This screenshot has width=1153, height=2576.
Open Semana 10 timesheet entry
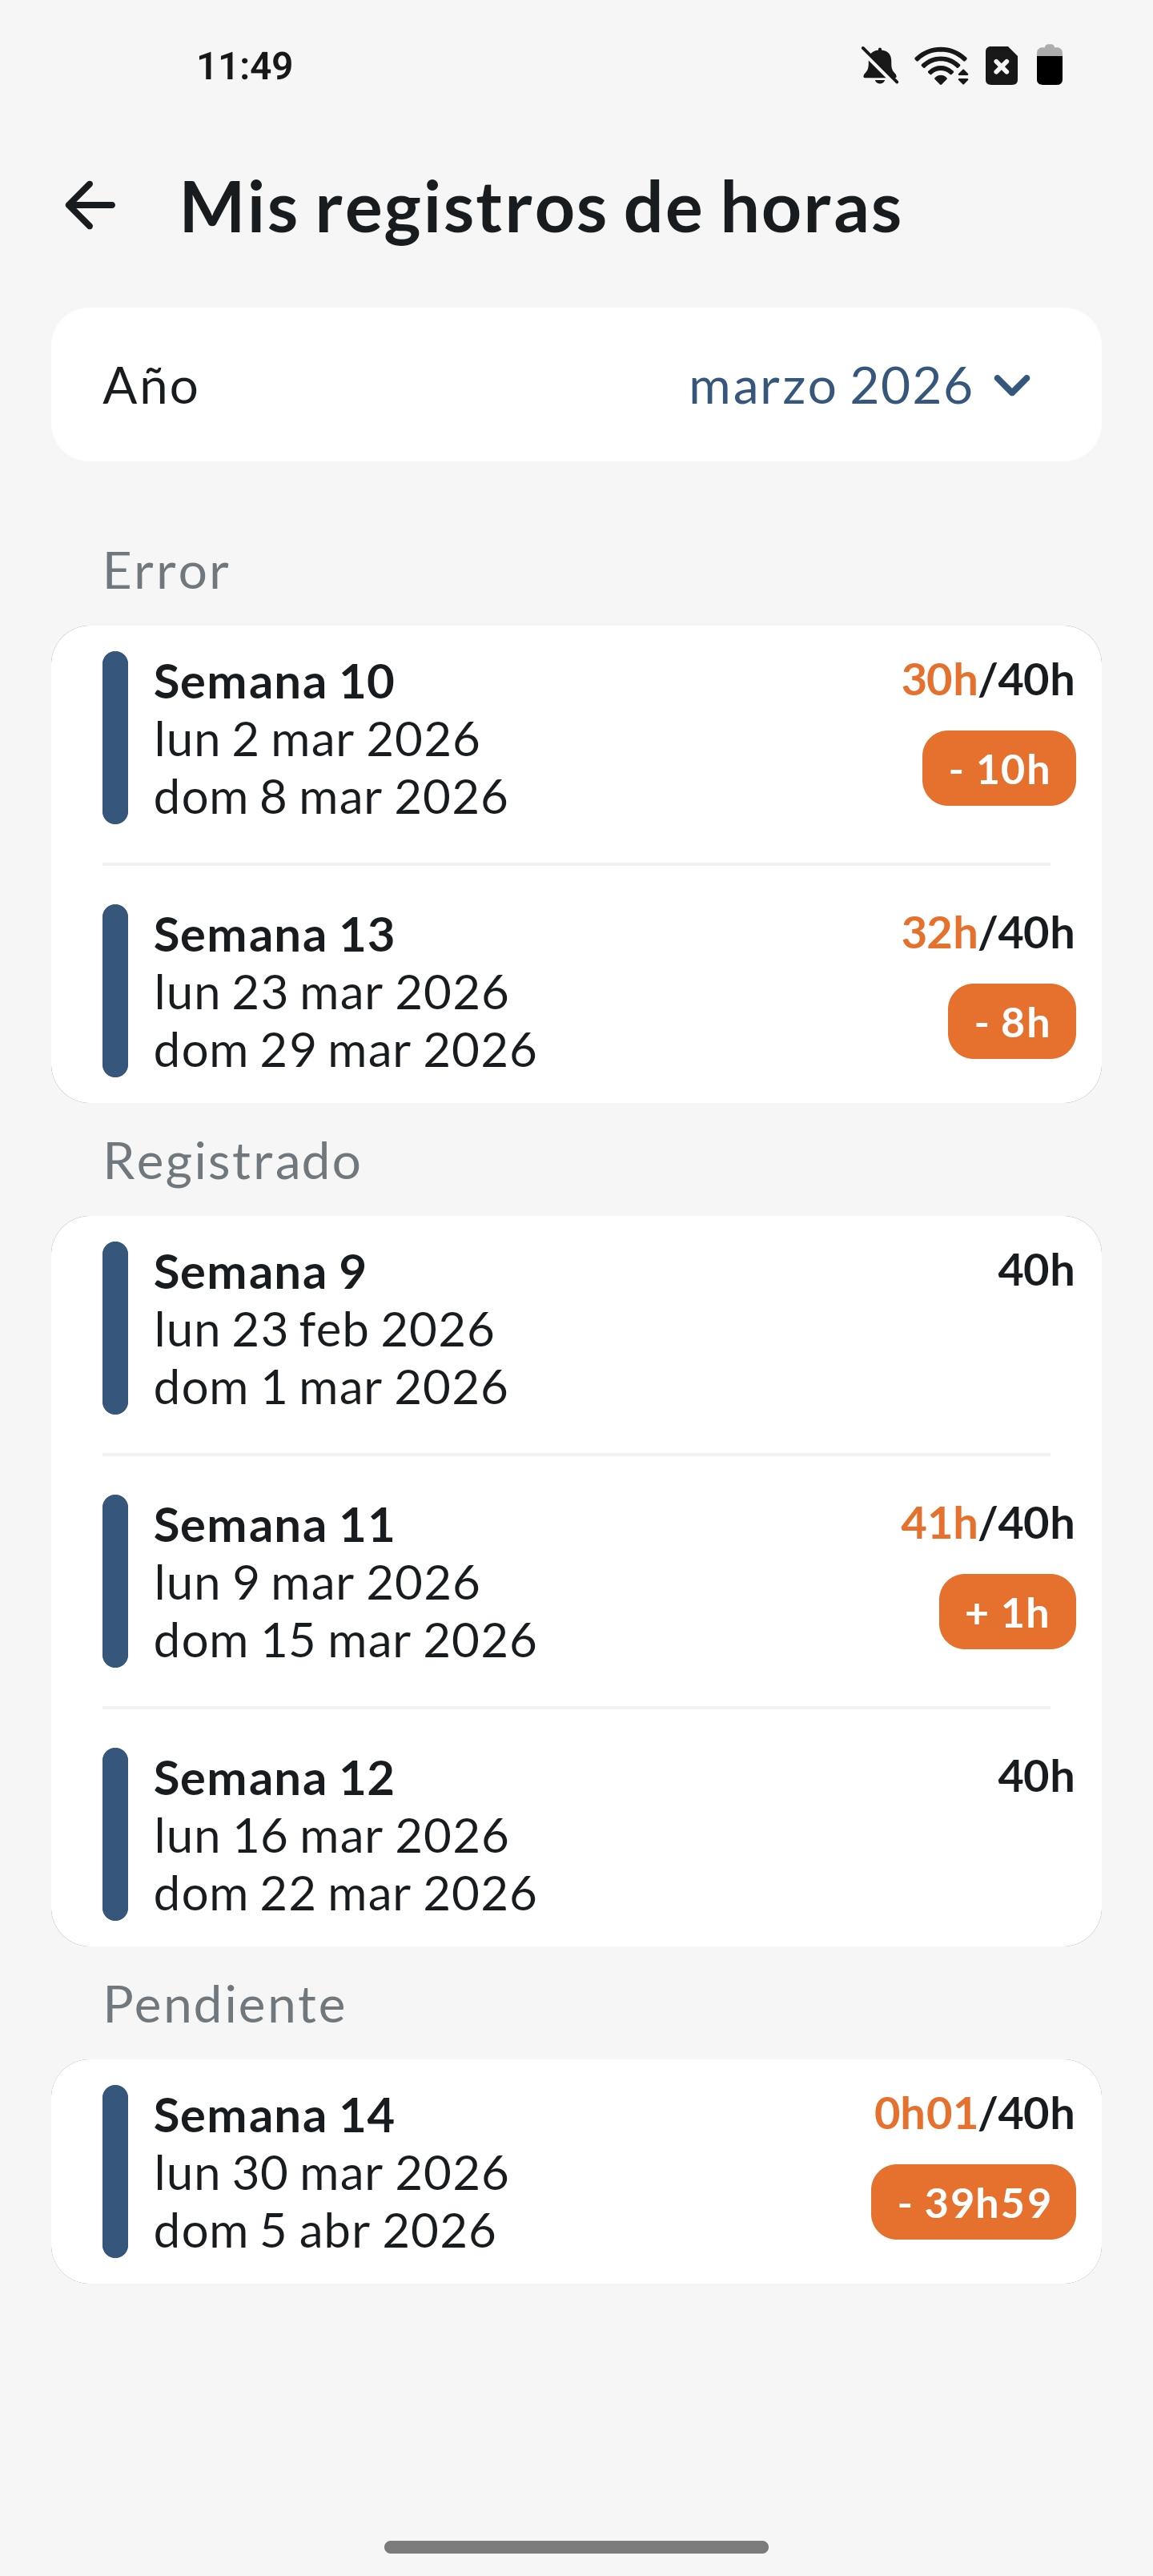pos(330,738)
